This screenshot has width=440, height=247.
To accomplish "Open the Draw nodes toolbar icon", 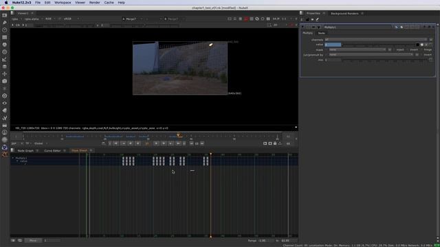I will 5,23.
